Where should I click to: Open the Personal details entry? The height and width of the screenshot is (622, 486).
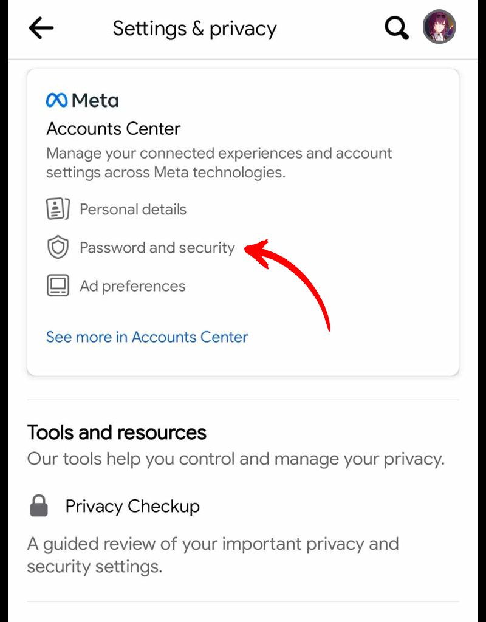[133, 210]
